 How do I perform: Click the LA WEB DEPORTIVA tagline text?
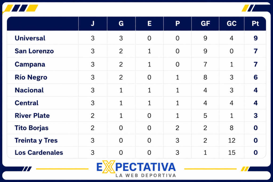pyautogui.click(x=146, y=175)
